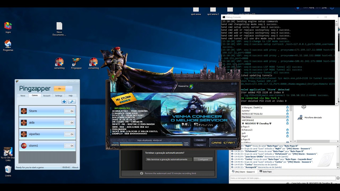The width and height of the screenshot is (340, 191).
Task: Click the GAME START button
Action: [223, 143]
